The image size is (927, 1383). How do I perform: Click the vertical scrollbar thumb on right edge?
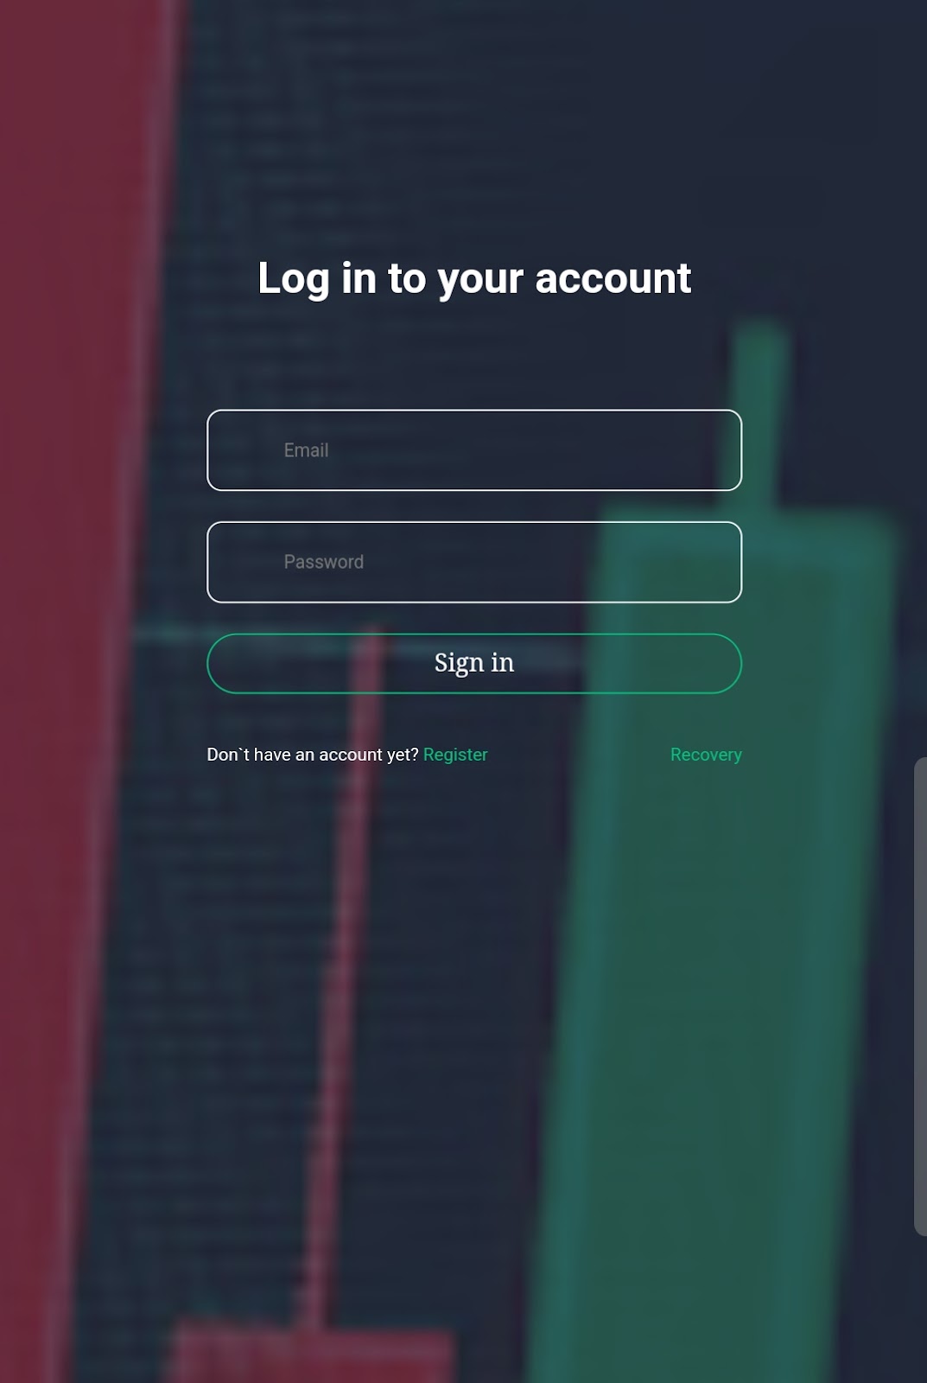(920, 997)
